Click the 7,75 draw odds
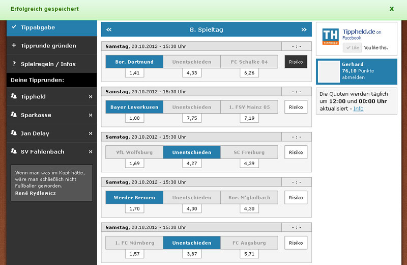Viewport: 407px width, 265px height. click(x=192, y=118)
